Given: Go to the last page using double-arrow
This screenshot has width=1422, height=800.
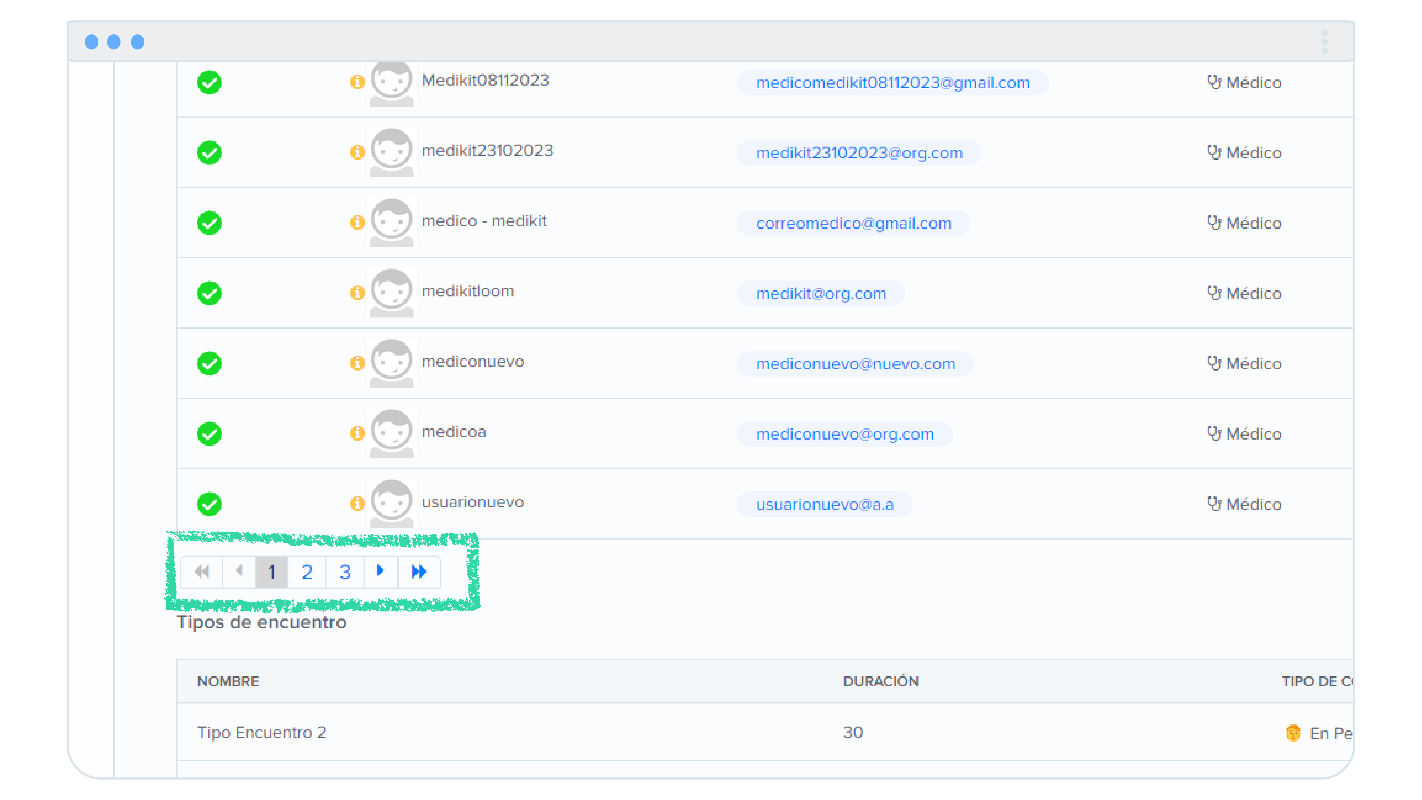Looking at the screenshot, I should [419, 572].
